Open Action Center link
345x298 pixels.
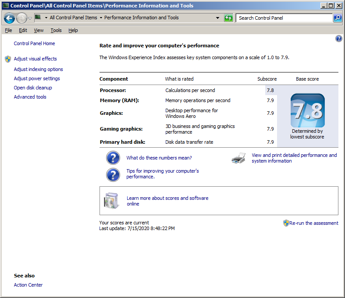point(28,285)
